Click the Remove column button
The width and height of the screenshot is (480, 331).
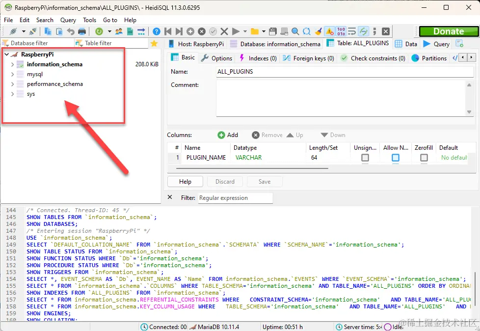(x=267, y=135)
